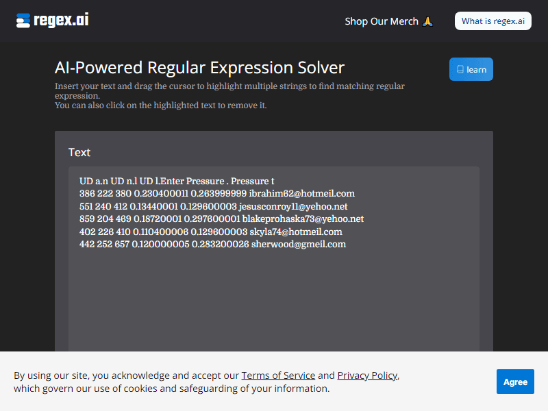Image resolution: width=548 pixels, height=411 pixels.
Task: Click on ibrahim62@hotmeil.com in the text
Action: pos(301,194)
